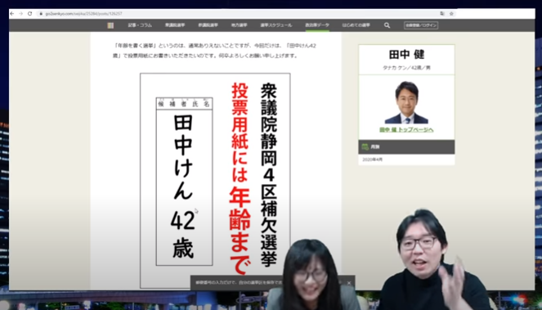Click the browser forward arrow

(x=20, y=13)
